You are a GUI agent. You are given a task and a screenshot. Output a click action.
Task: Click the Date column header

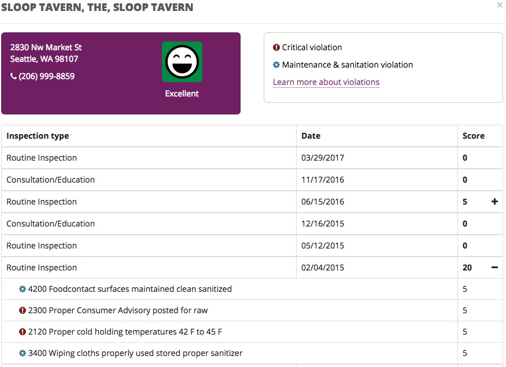pos(311,136)
